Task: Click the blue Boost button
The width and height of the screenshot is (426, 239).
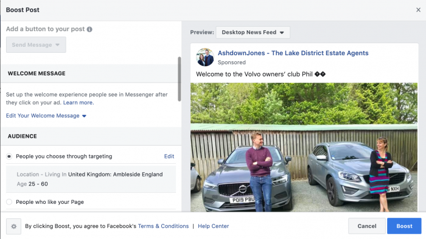Action: (404, 226)
